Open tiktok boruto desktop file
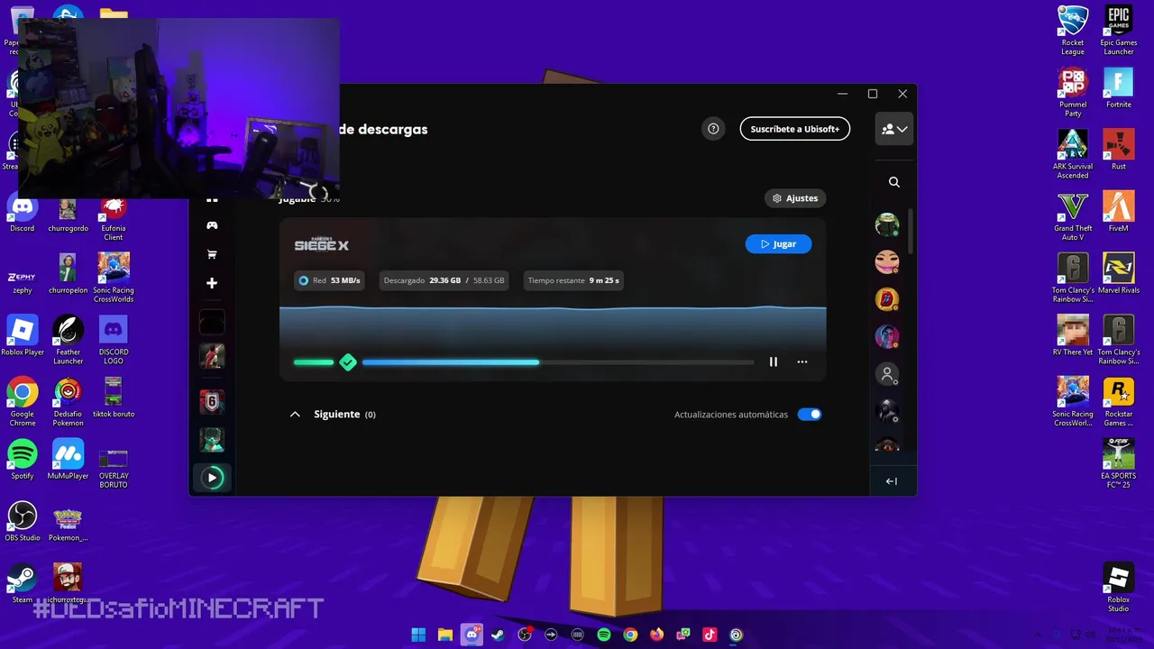The image size is (1154, 649). [x=113, y=398]
